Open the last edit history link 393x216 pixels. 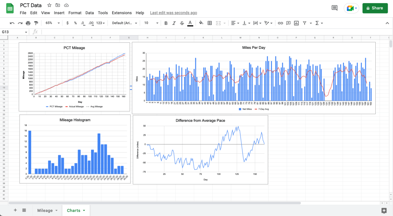click(x=173, y=13)
